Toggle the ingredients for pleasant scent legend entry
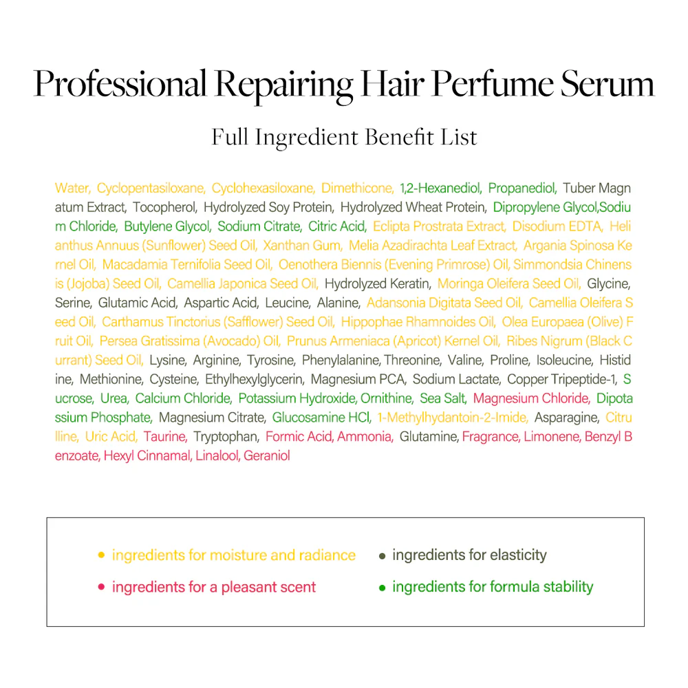Screen dimensions: 688x688 point(213,587)
